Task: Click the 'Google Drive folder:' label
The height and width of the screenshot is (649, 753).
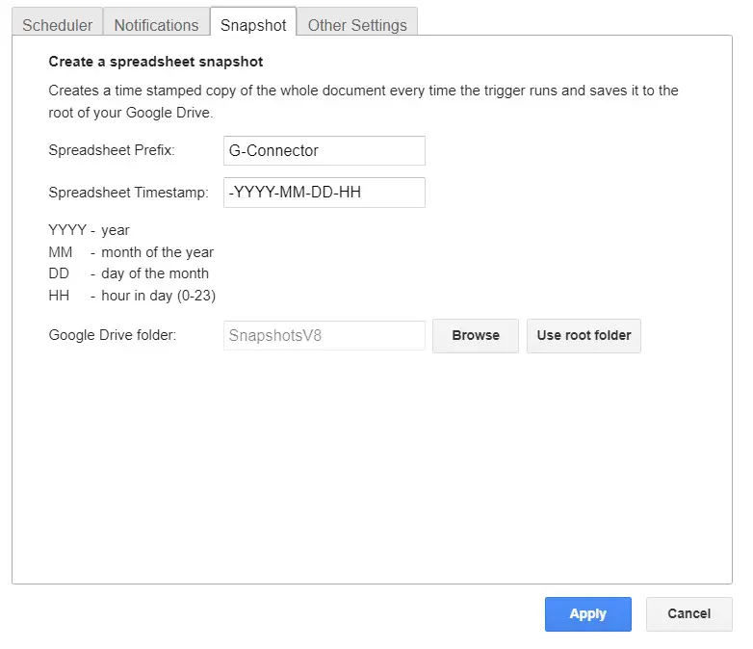Action: click(x=112, y=335)
